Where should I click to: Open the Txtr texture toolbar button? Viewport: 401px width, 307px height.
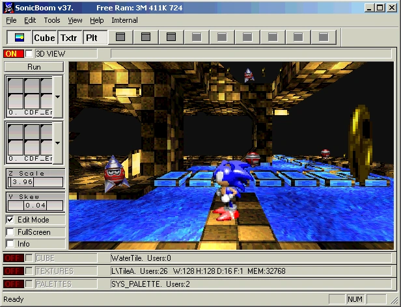70,38
